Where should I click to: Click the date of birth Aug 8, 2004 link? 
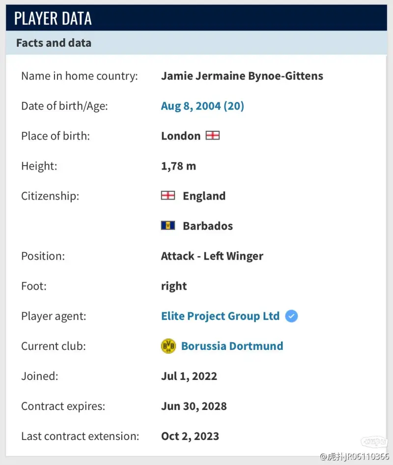(202, 106)
